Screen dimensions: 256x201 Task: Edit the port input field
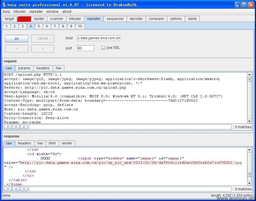86,48
